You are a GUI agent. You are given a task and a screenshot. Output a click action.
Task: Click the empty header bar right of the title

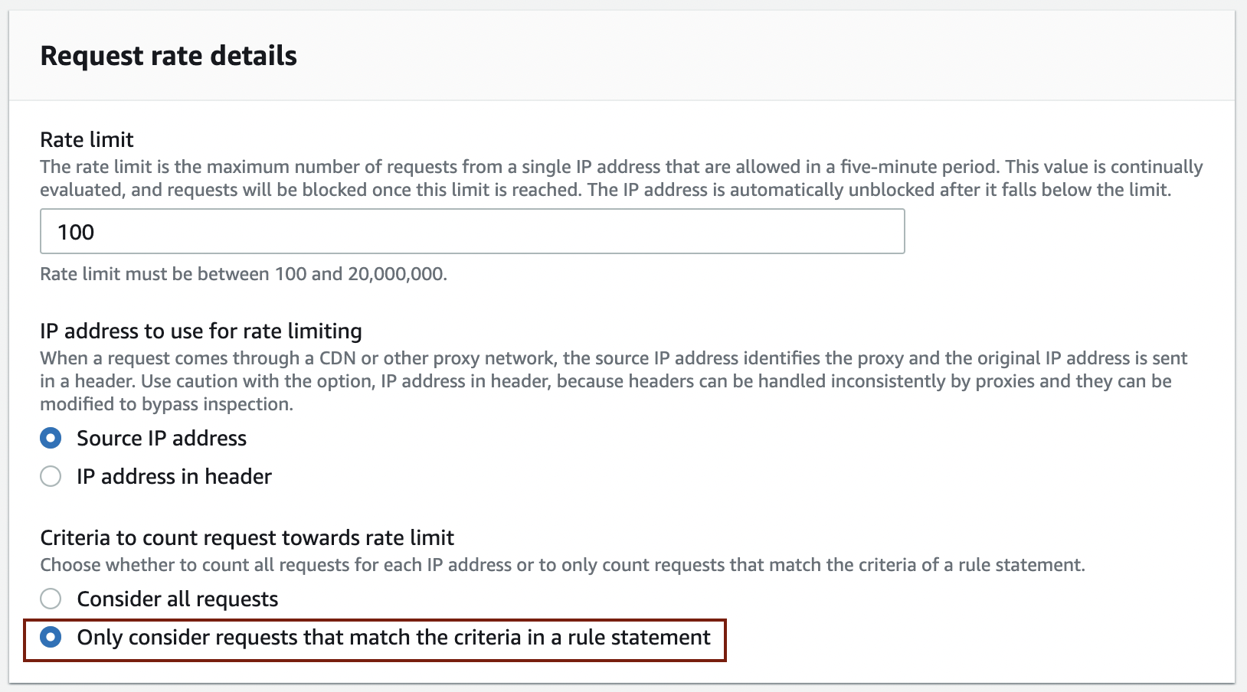(x=766, y=56)
